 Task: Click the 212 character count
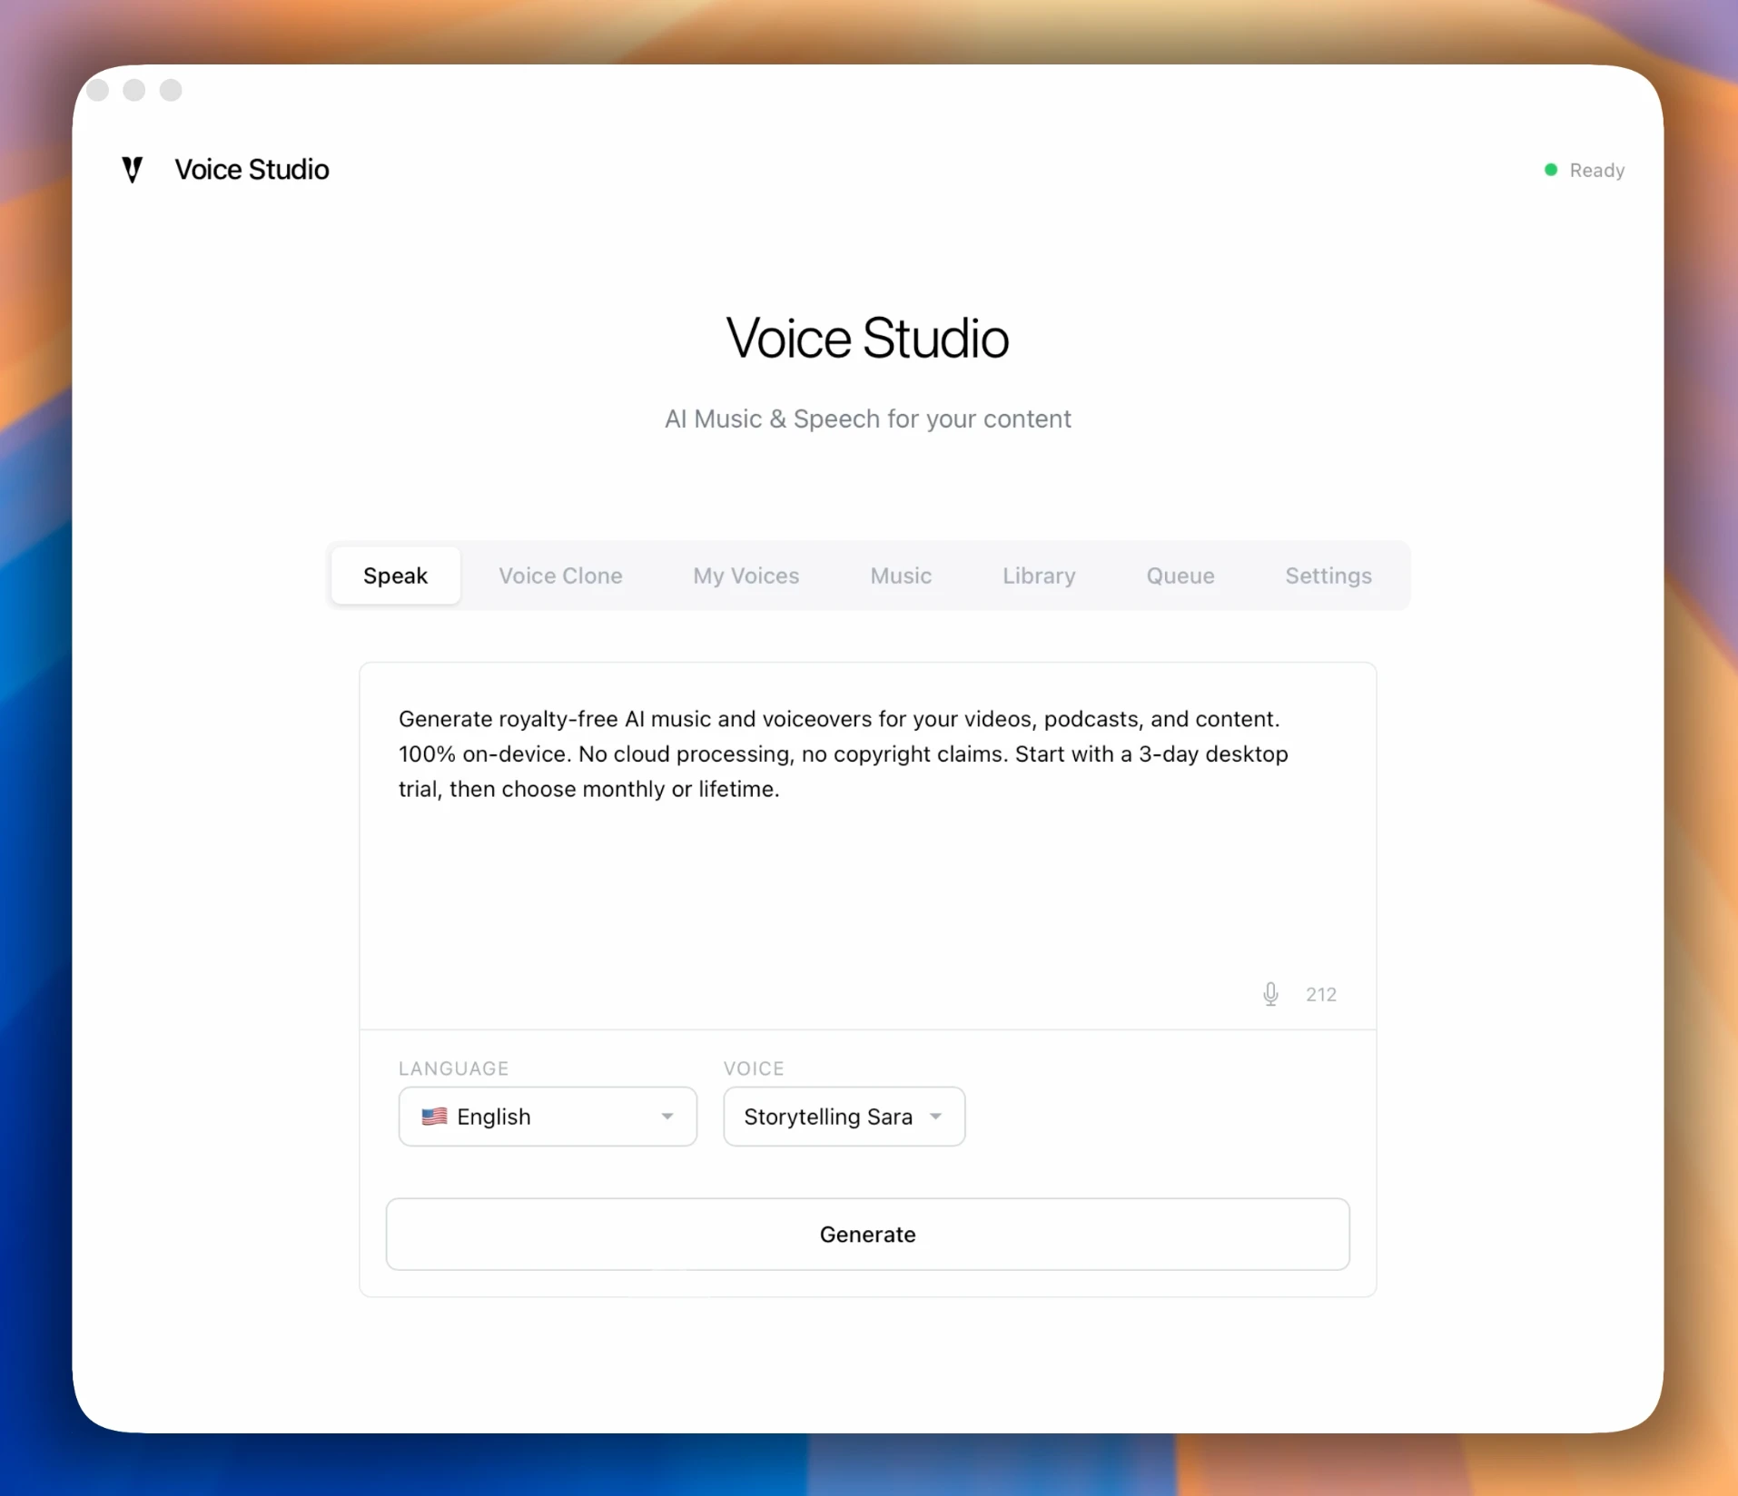coord(1320,994)
